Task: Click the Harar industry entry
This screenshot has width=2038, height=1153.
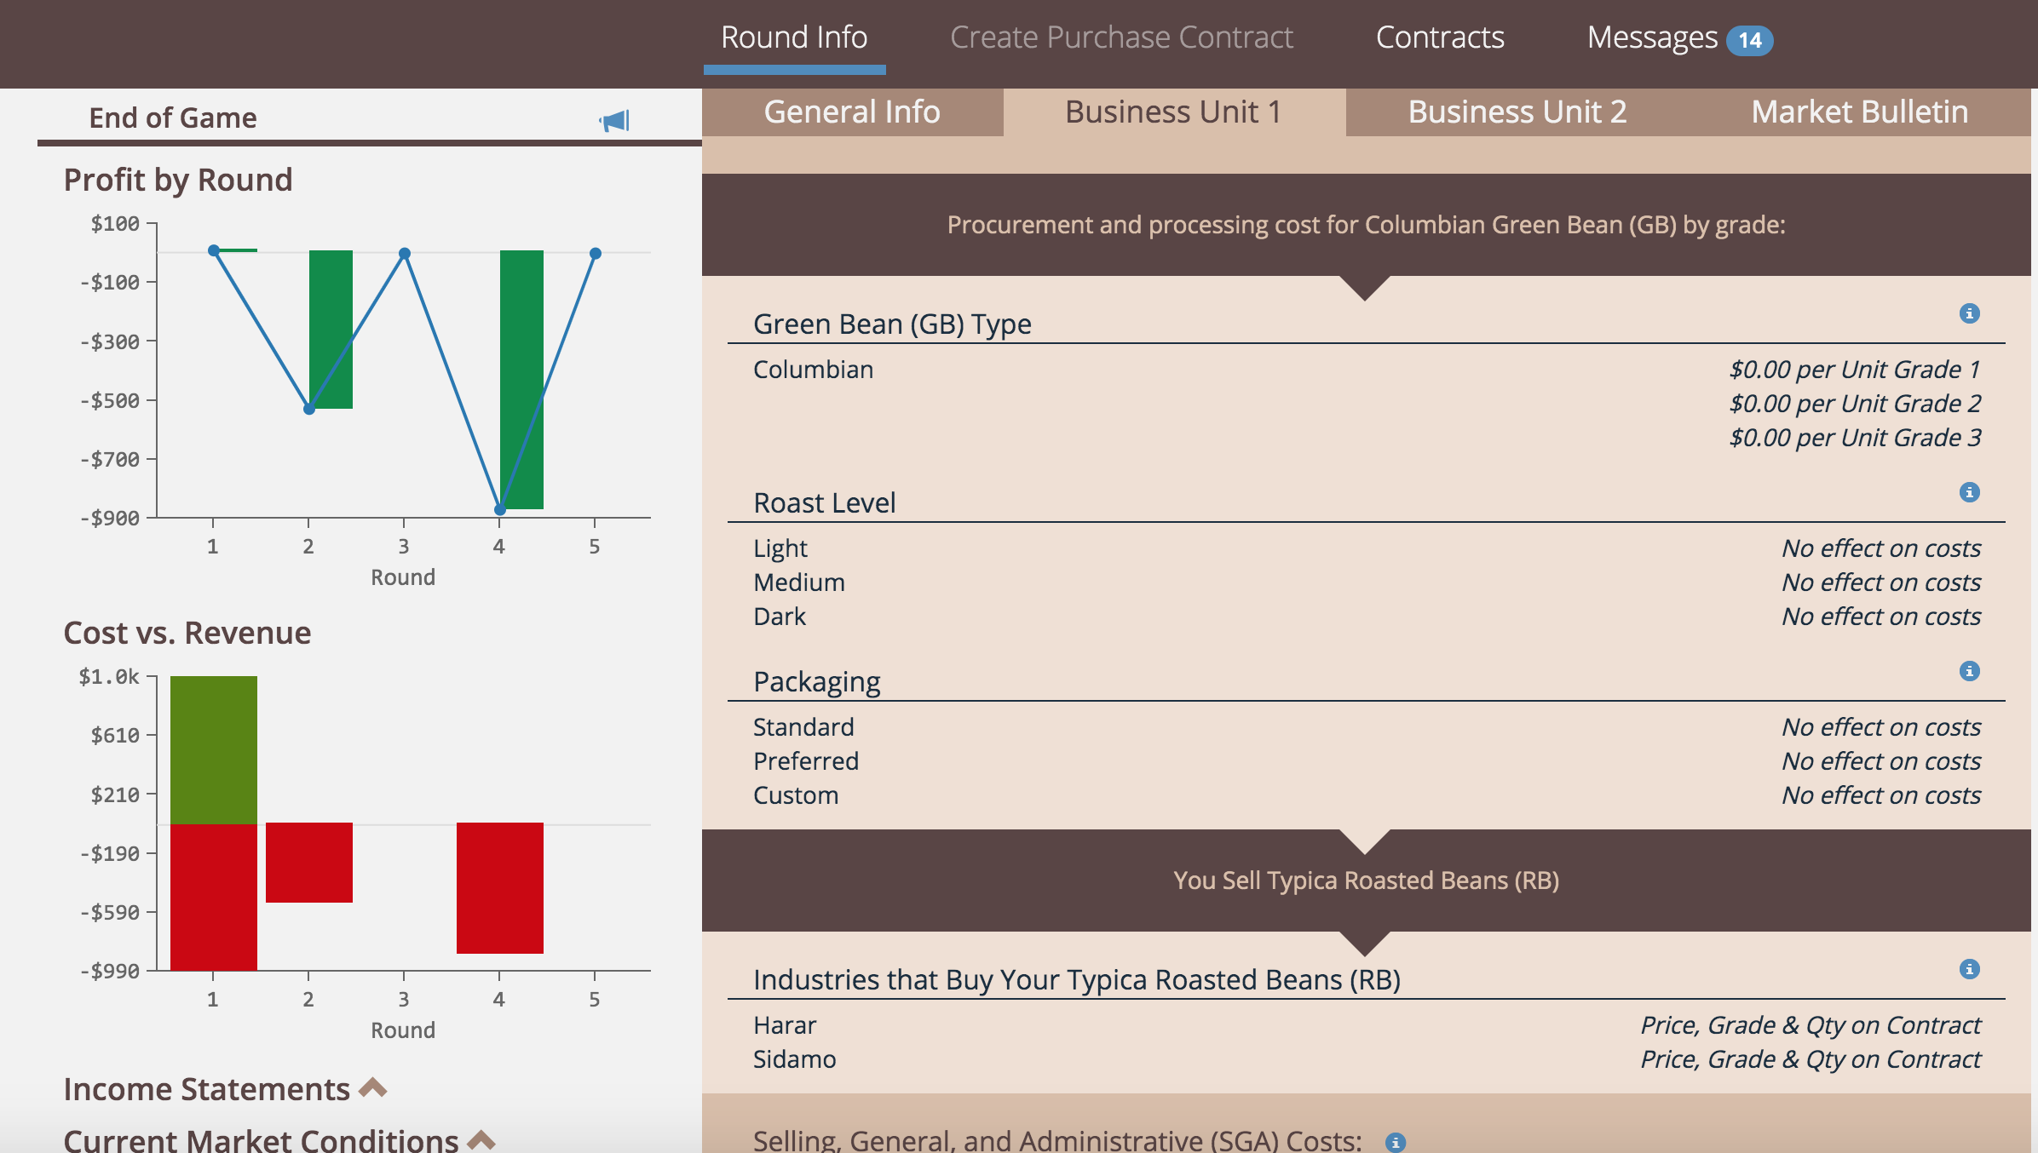Action: click(783, 1025)
